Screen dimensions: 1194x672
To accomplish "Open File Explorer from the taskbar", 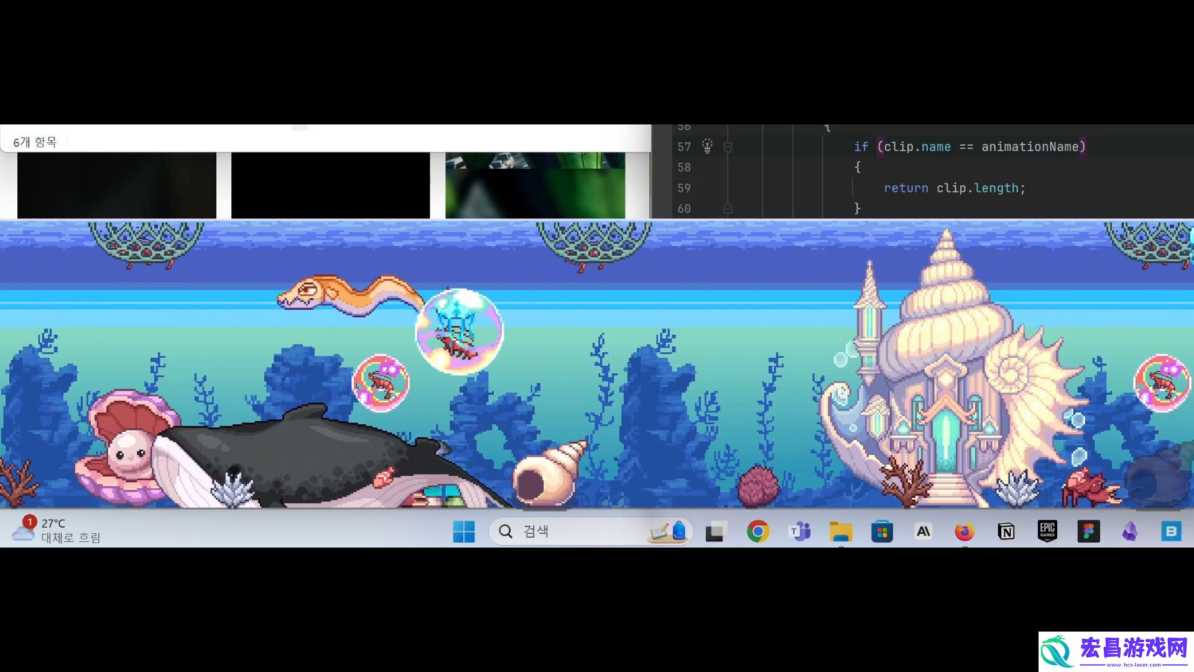I will point(840,531).
